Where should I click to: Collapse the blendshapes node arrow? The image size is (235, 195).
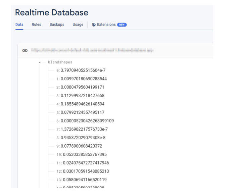pyautogui.click(x=40, y=62)
